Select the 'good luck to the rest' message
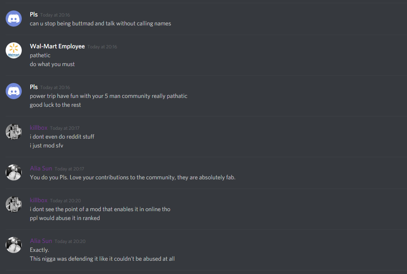 [x=55, y=105]
